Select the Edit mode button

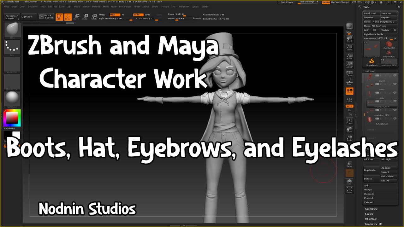pos(59,17)
